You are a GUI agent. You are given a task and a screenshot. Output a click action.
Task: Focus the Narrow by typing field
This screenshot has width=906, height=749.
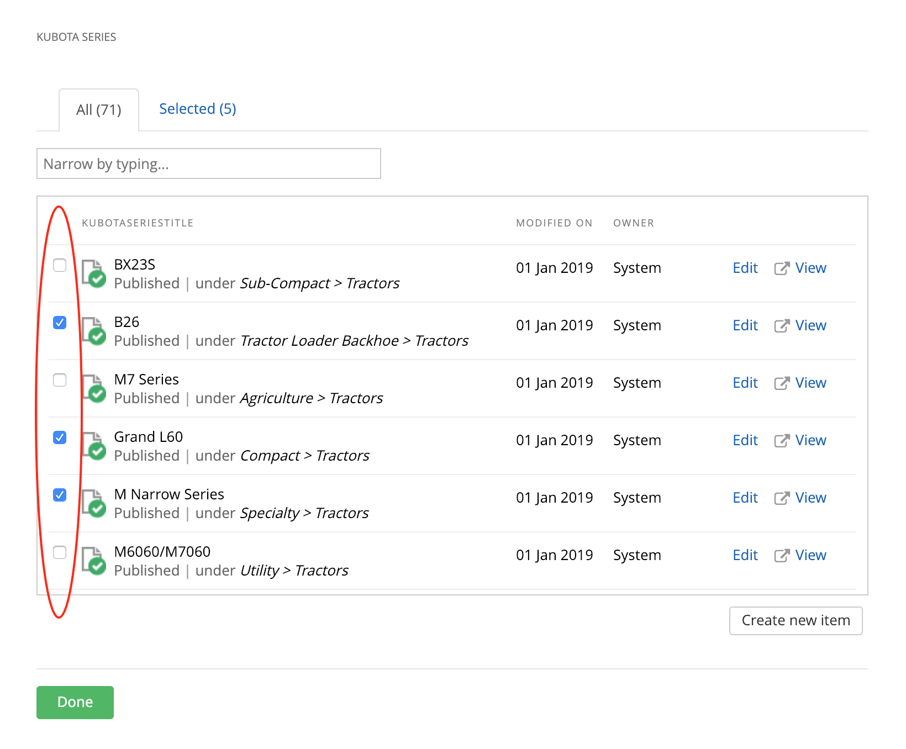[209, 163]
